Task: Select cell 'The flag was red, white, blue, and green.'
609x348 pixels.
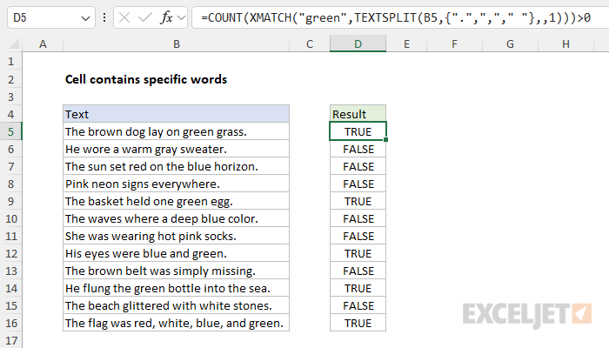Action: coord(177,323)
